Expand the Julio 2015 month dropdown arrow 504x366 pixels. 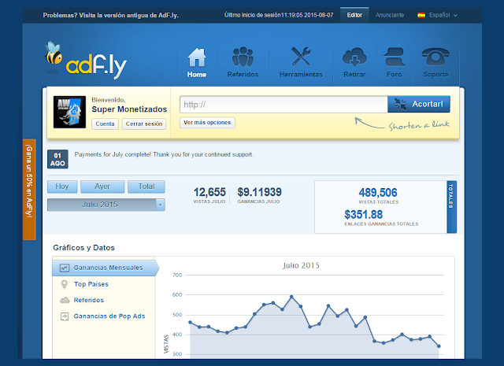(160, 205)
